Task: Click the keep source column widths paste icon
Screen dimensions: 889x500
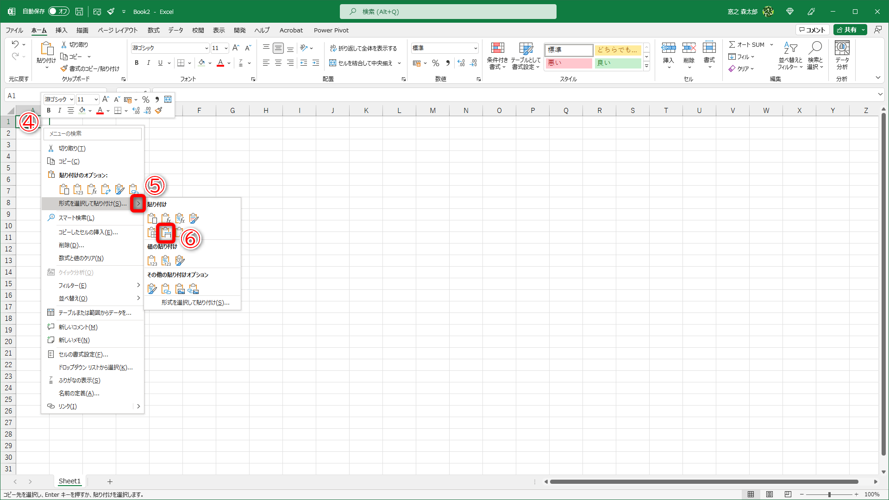Action: (x=166, y=233)
